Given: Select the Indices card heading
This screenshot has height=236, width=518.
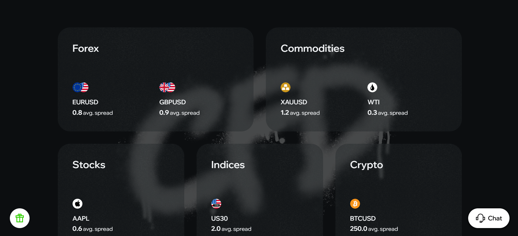Looking at the screenshot, I should 228,165.
